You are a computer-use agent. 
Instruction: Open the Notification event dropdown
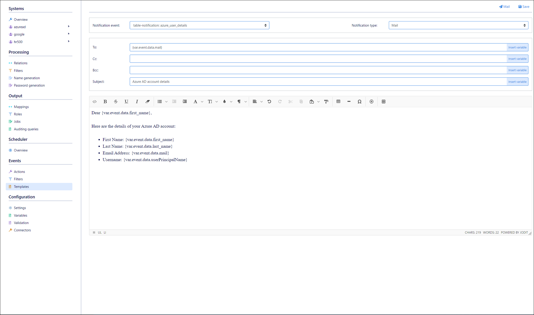click(x=199, y=25)
